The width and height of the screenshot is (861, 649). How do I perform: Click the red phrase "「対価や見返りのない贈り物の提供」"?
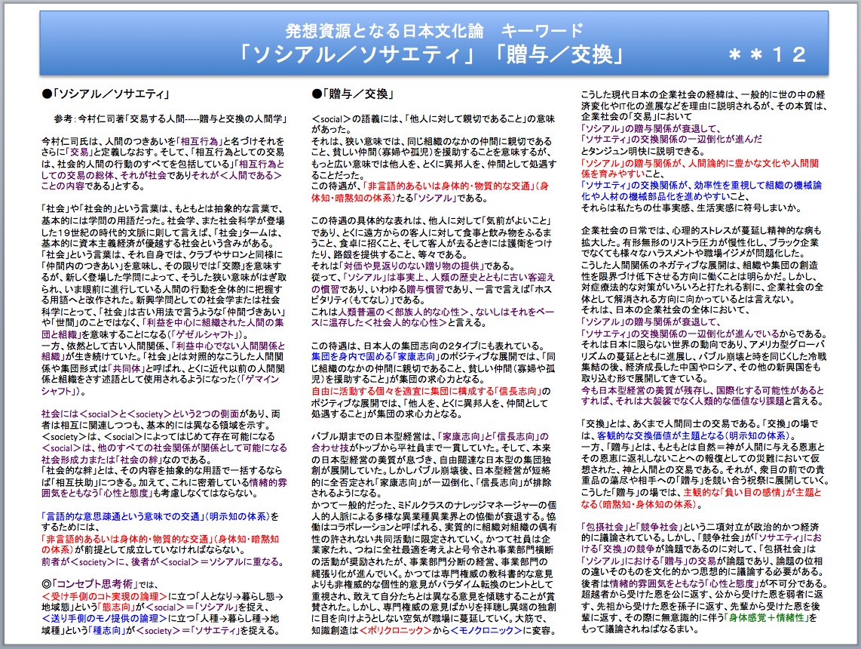click(x=411, y=266)
